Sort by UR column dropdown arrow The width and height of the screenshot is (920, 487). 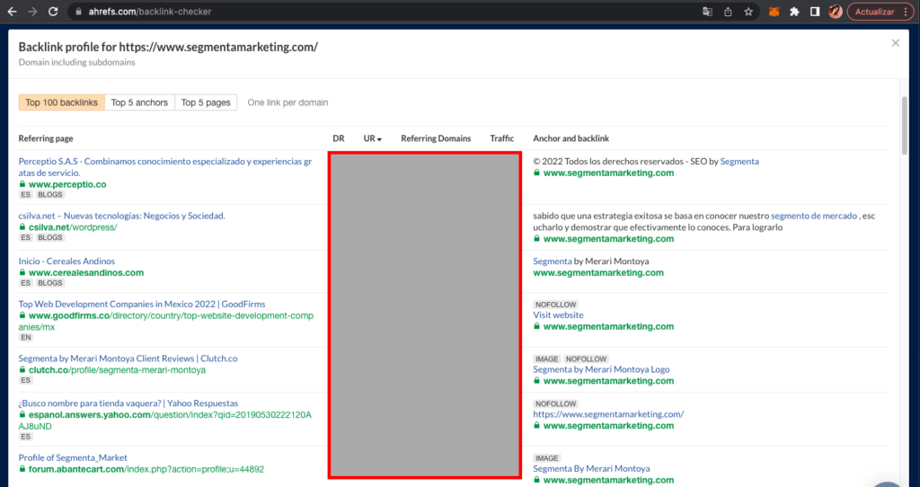pyautogui.click(x=379, y=139)
